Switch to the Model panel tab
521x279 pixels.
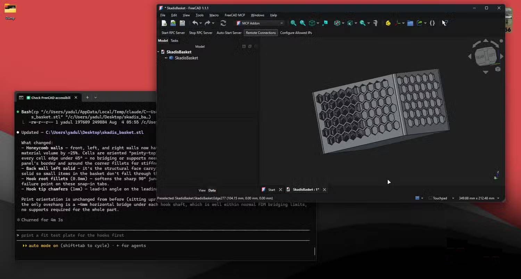click(x=163, y=41)
